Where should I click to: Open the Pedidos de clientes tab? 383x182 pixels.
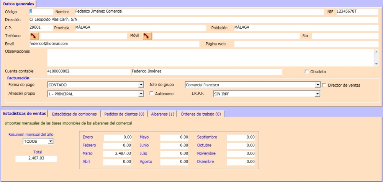click(124, 114)
